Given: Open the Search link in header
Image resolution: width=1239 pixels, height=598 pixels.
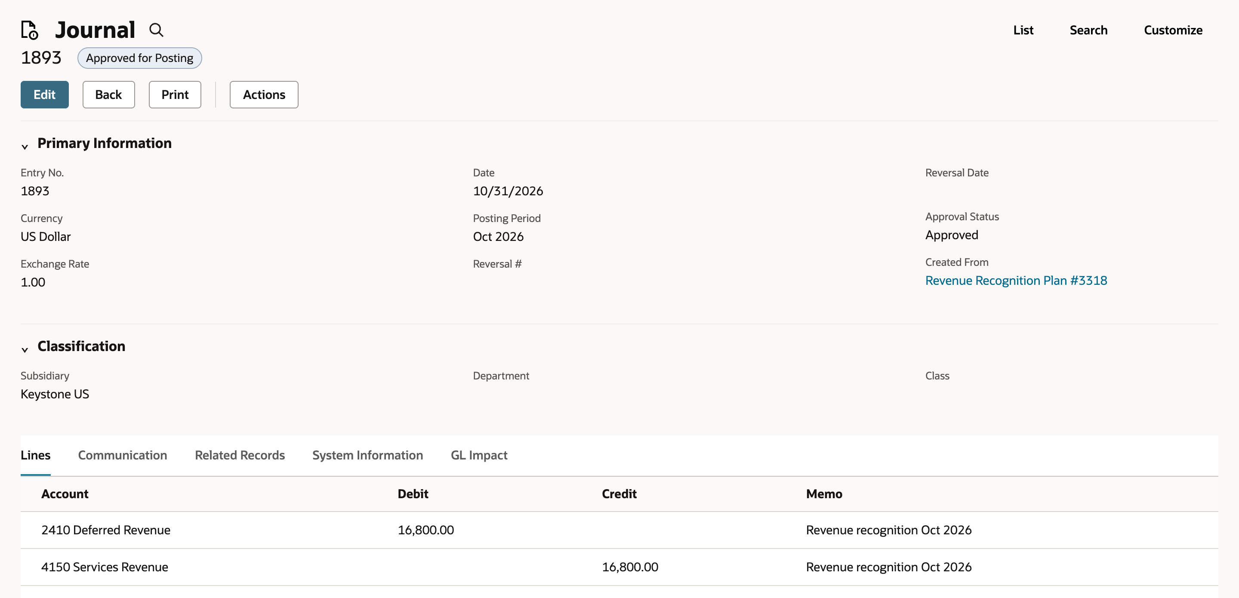Looking at the screenshot, I should coord(1088,30).
